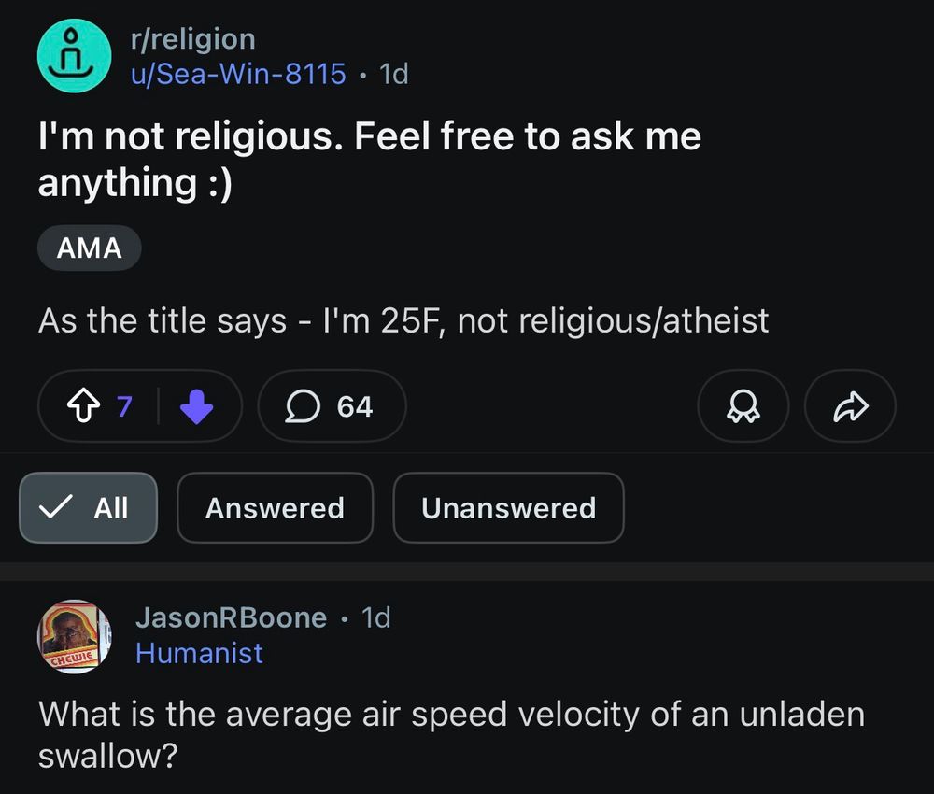
Task: Filter comments to Answered only
Action: [275, 508]
